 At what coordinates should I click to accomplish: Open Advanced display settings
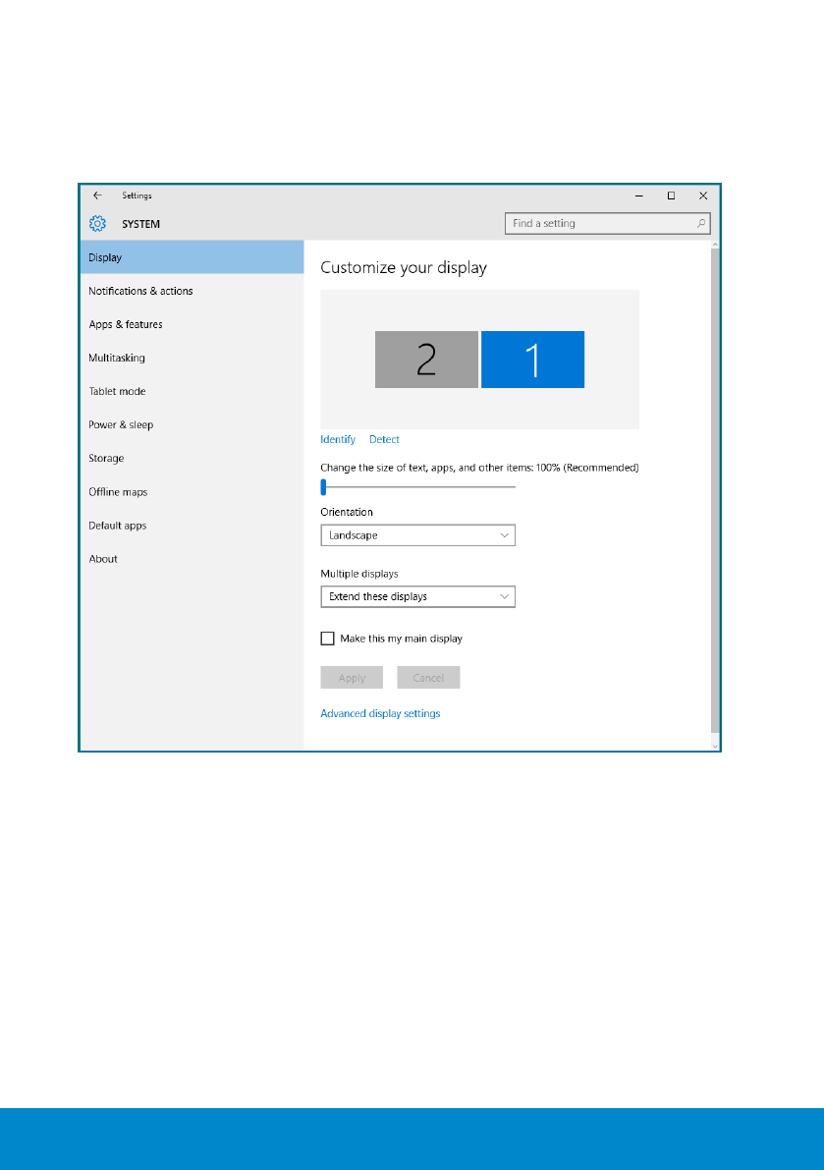380,713
